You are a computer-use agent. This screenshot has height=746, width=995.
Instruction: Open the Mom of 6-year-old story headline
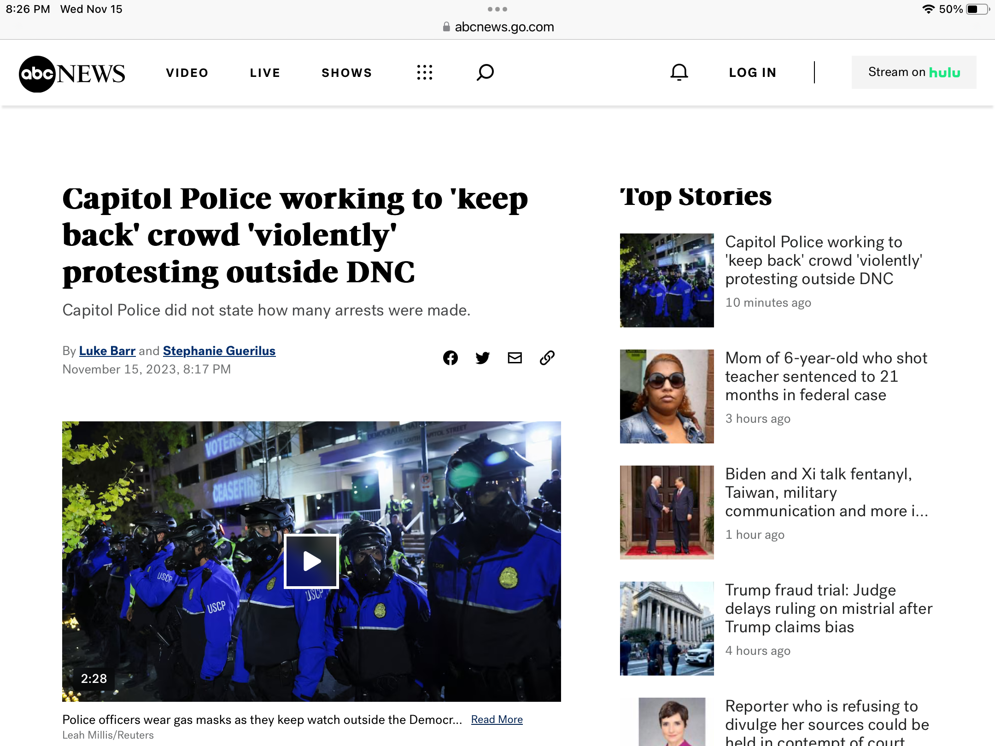(x=826, y=376)
